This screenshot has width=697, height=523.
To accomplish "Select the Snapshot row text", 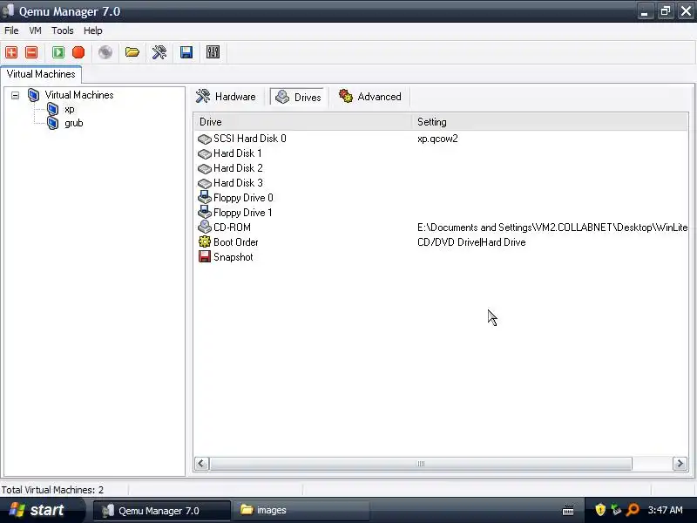I will point(233,256).
